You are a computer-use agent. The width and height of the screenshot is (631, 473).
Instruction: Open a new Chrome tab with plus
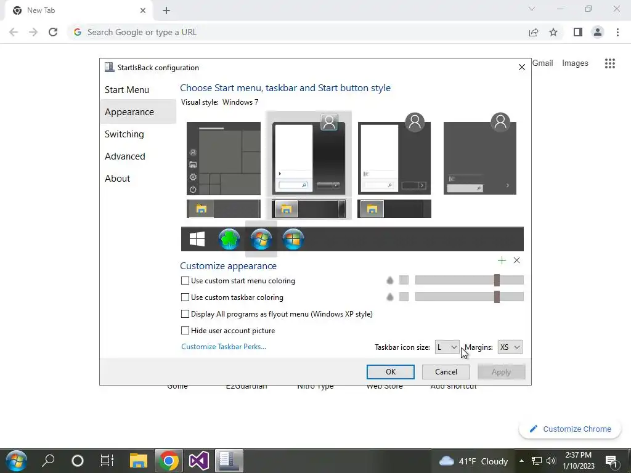(x=166, y=10)
